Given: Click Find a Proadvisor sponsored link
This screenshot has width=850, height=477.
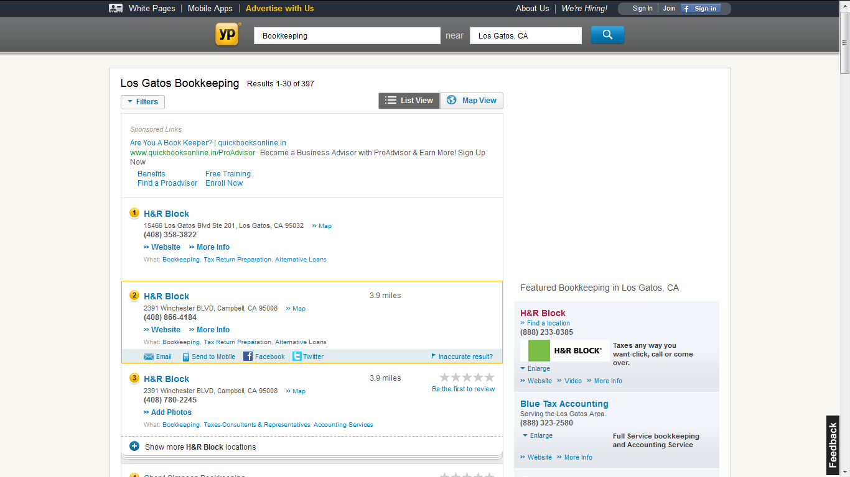Looking at the screenshot, I should click(167, 183).
